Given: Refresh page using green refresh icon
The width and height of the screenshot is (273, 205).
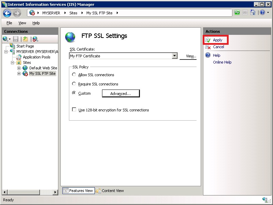Looking at the screenshot, I should pos(237,12).
